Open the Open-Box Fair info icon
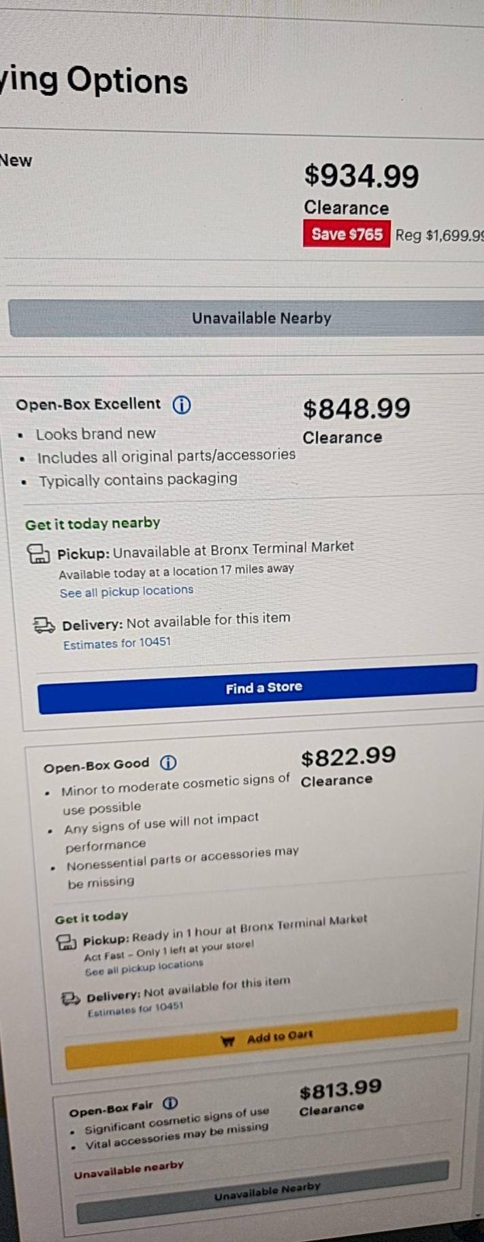 coord(171,1102)
